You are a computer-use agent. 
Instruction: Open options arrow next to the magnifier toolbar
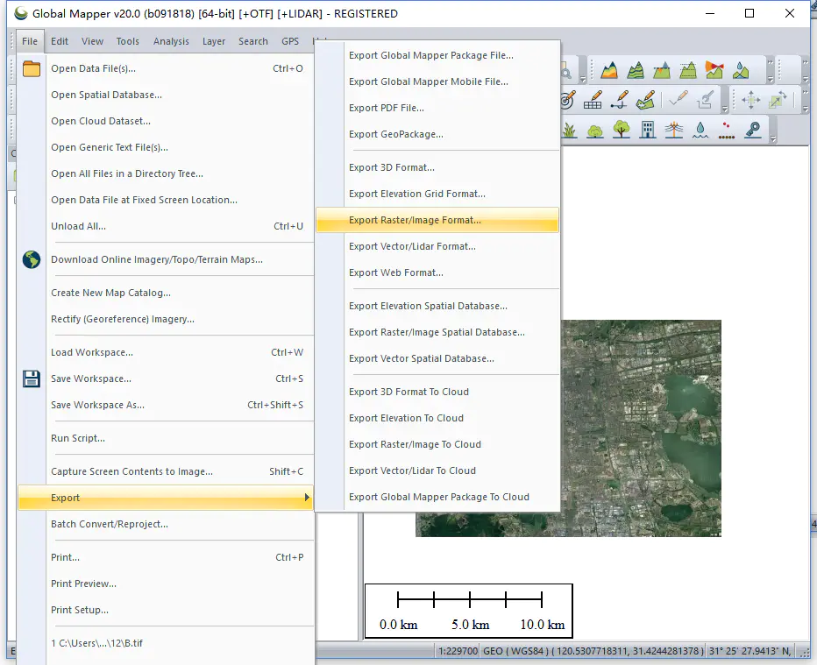pos(583,80)
